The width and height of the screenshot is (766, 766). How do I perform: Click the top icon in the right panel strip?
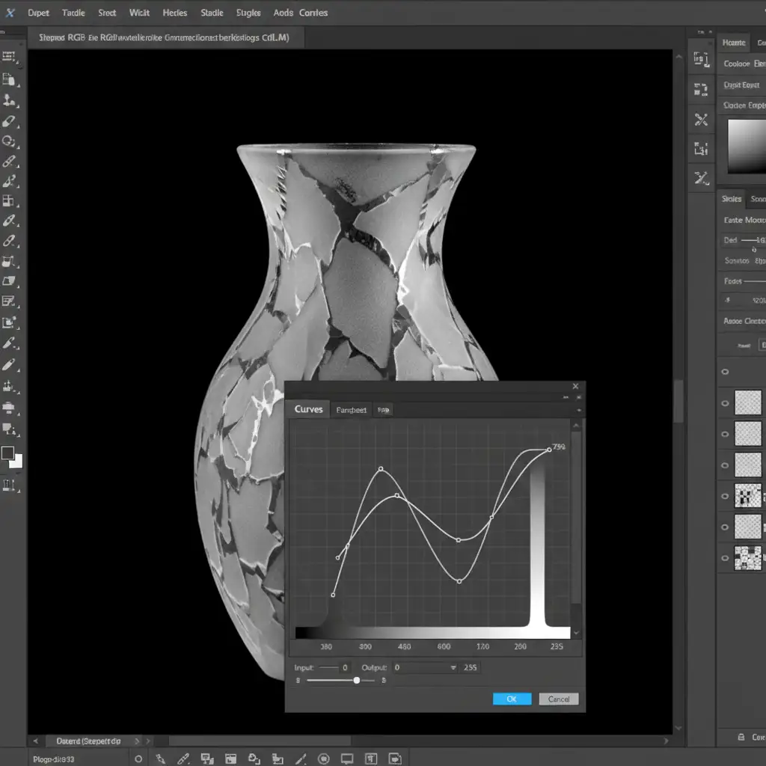pos(701,61)
